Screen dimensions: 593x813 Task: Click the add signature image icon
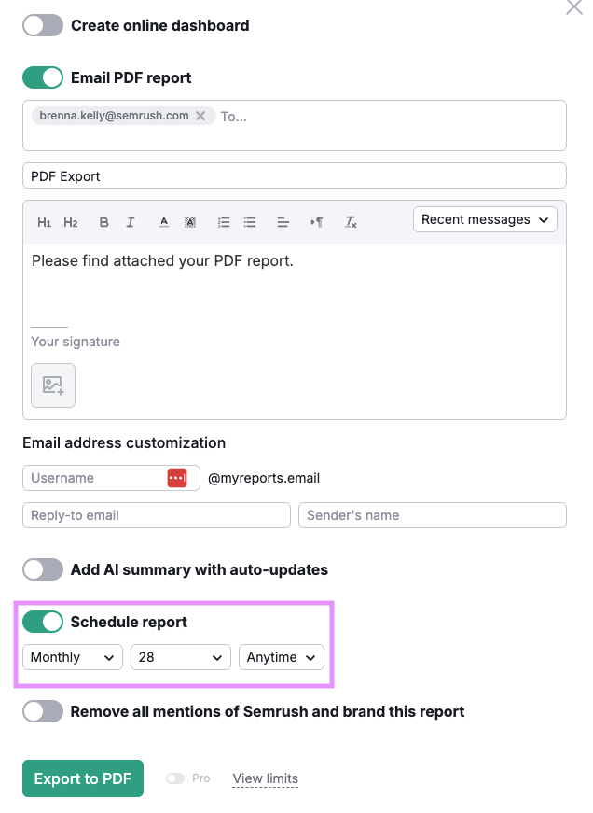tap(53, 385)
